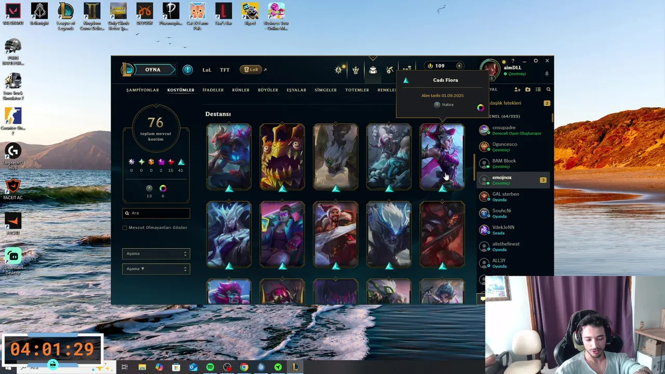Screen dimensions: 665x374
Task: Open the Bellwright desktop shortcut
Action: click(x=39, y=14)
